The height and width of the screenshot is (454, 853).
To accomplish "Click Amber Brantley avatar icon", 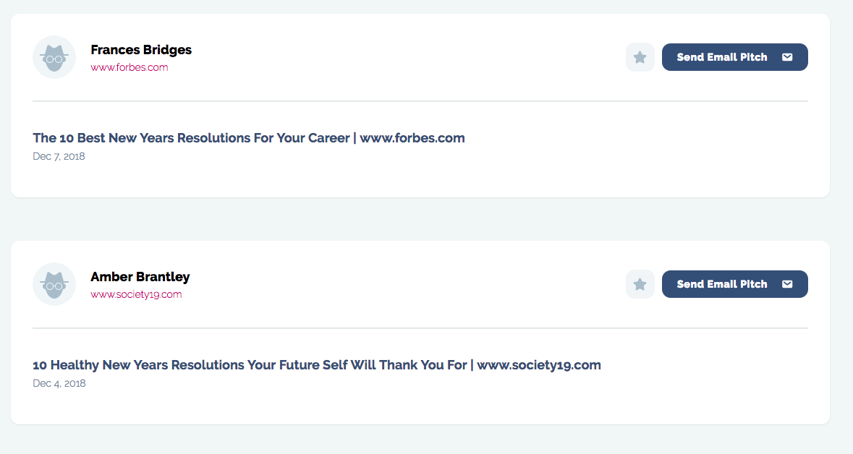I will point(54,284).
